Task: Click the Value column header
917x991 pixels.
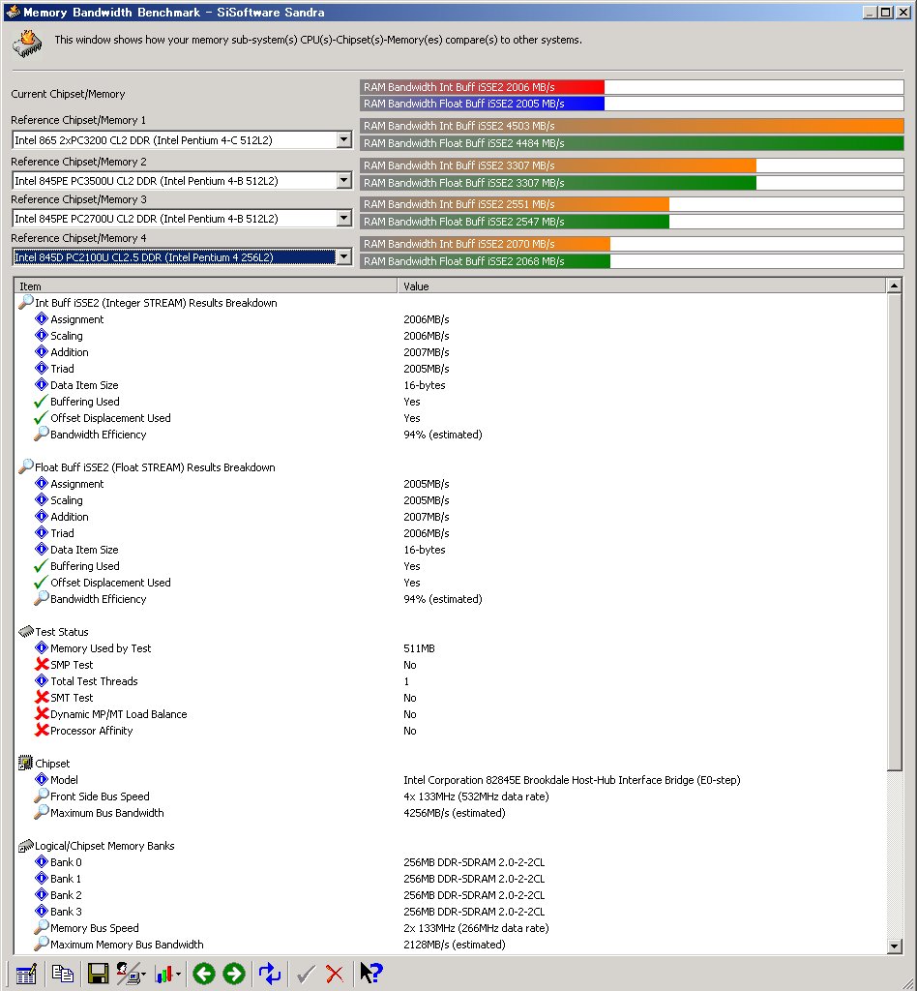Action: (641, 285)
